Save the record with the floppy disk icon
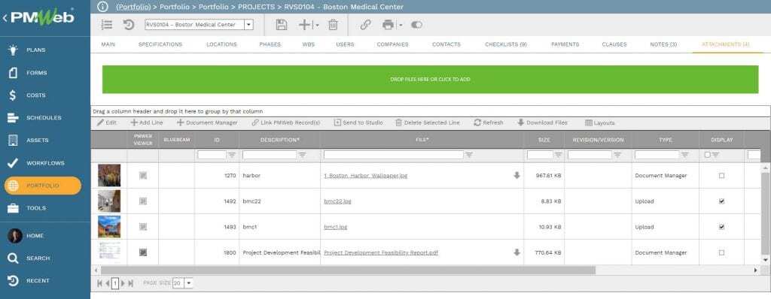The width and height of the screenshot is (771, 299). (x=282, y=25)
